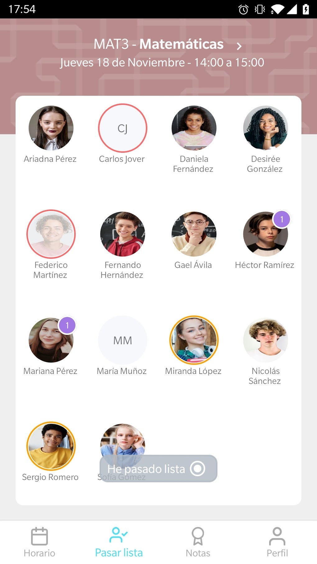Toggle attendance for Miranda López
The height and width of the screenshot is (564, 317).
(194, 340)
